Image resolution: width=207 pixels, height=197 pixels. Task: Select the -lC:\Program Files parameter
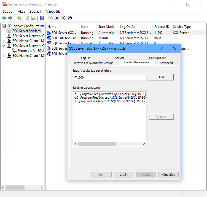[x=110, y=101]
